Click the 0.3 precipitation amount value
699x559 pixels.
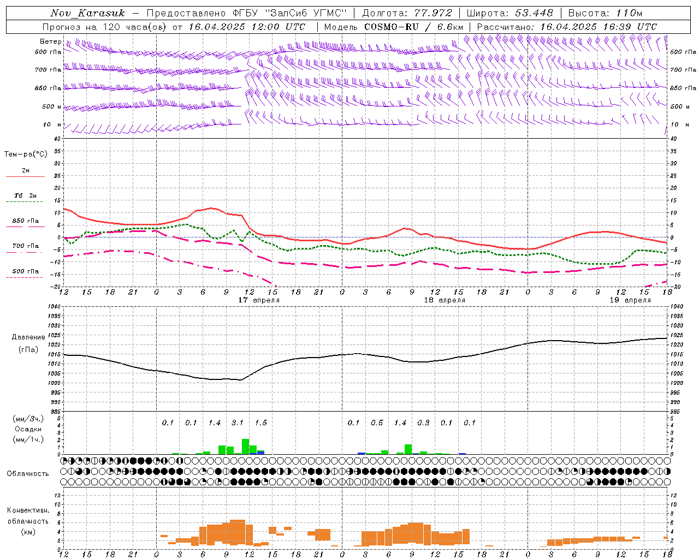pos(423,423)
